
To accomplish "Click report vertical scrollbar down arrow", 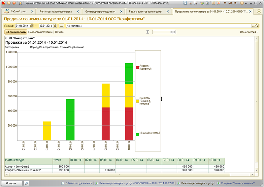I will coord(257,170).
